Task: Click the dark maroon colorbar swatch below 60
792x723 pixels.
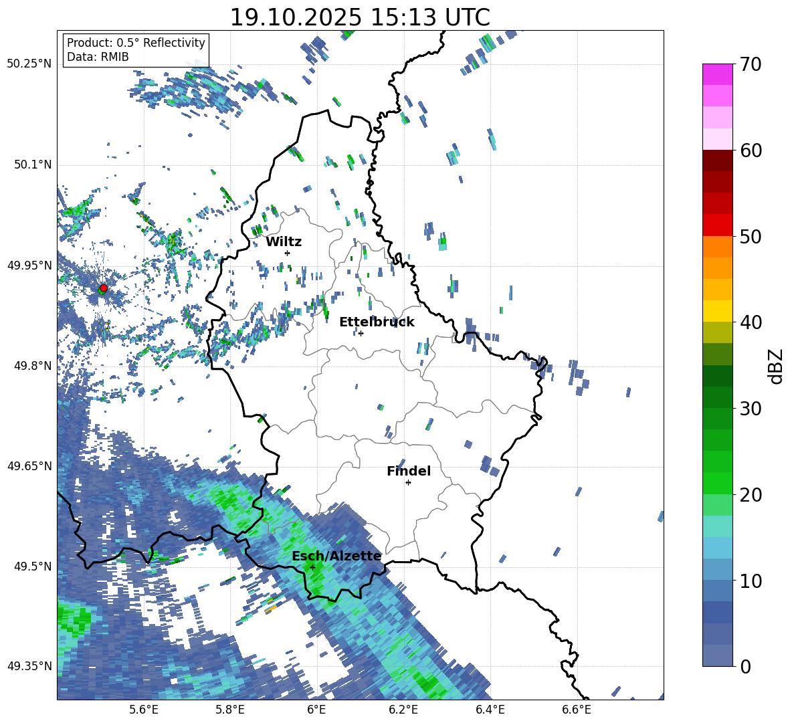Action: point(717,161)
